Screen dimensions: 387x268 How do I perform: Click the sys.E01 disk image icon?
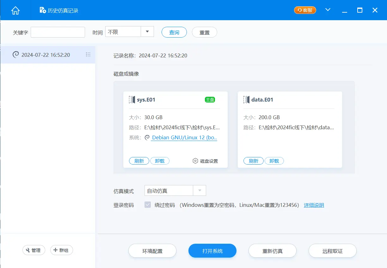coord(132,100)
